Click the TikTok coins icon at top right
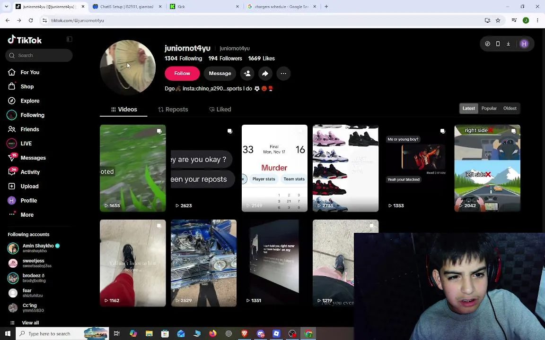This screenshot has height=340, width=545. point(488,44)
